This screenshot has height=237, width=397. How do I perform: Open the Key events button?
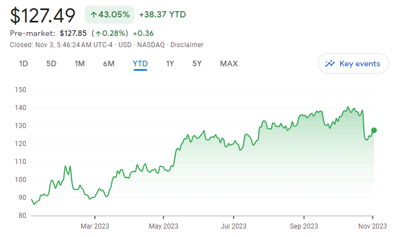point(353,63)
